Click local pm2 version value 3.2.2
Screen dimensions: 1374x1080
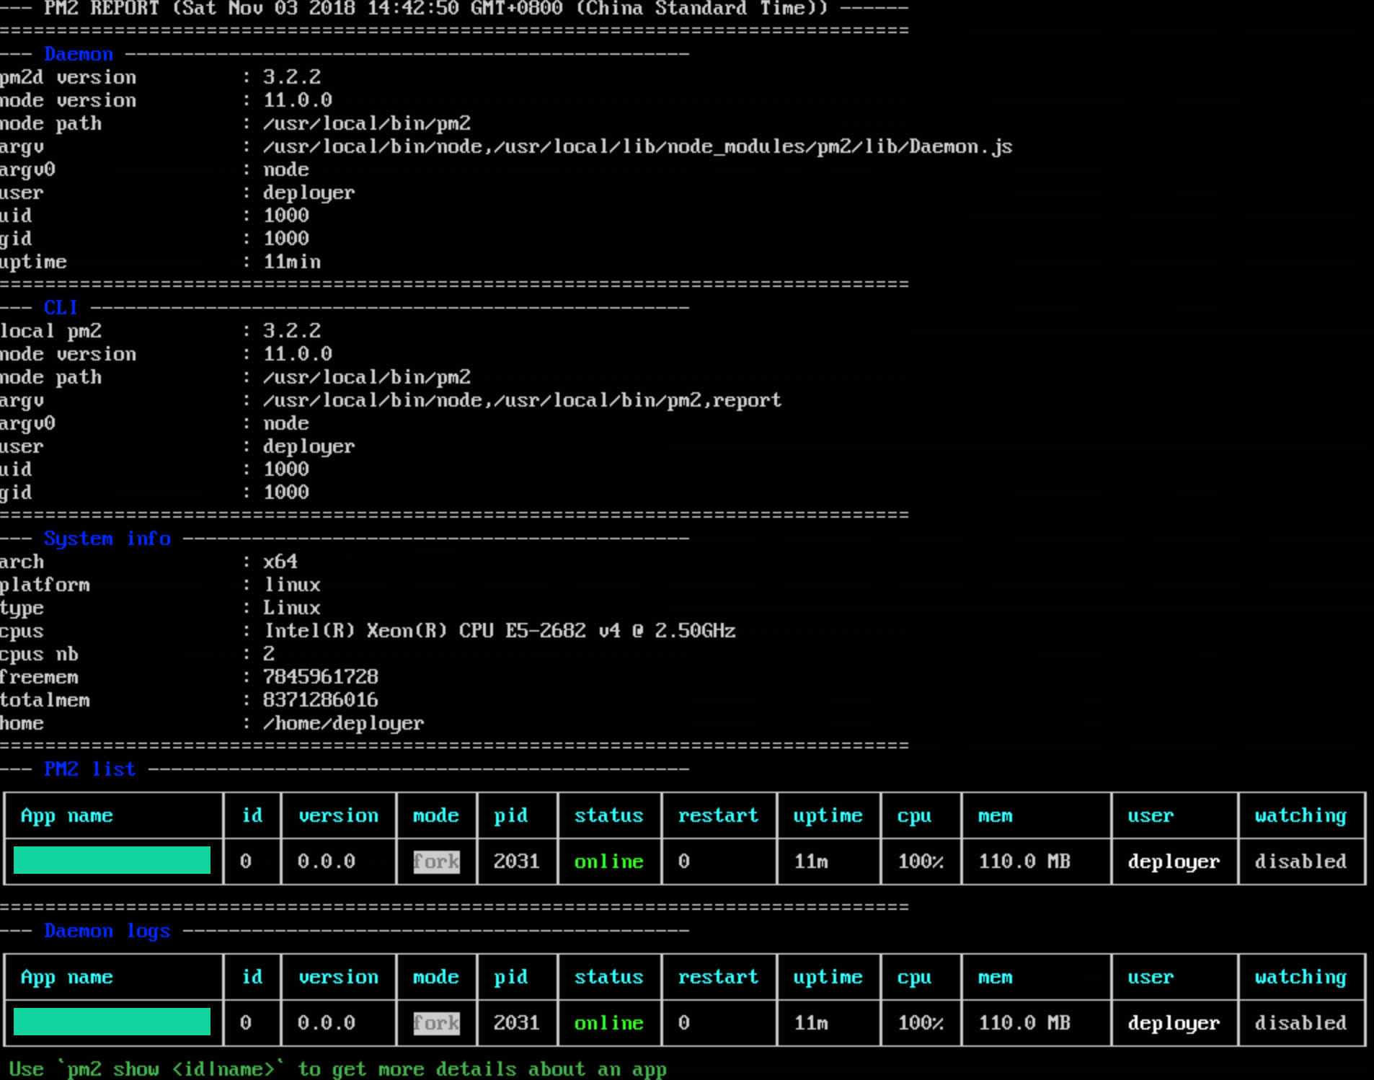tap(291, 331)
